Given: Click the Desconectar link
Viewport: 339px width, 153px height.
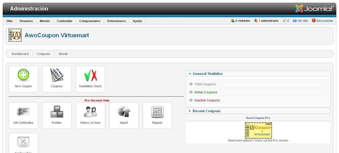Looking at the screenshot, I should tap(325, 21).
